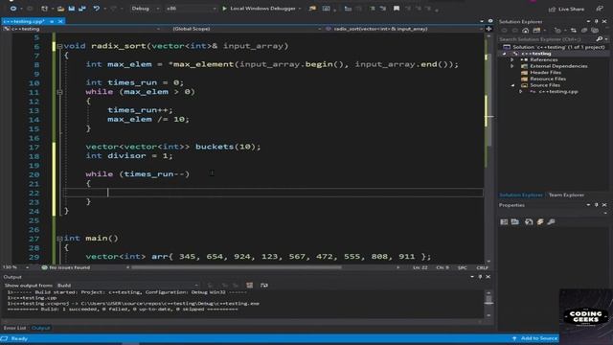The width and height of the screenshot is (613, 345).
Task: Collapse the while (max_elem > 0) block
Action: [x=59, y=92]
